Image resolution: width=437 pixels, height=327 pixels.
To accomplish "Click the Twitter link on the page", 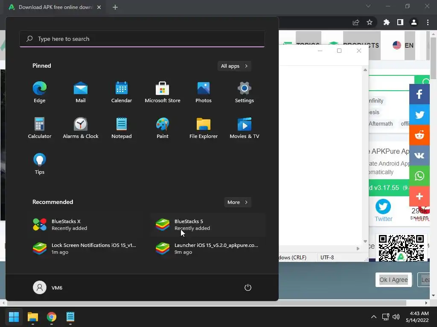I will click(x=383, y=210).
